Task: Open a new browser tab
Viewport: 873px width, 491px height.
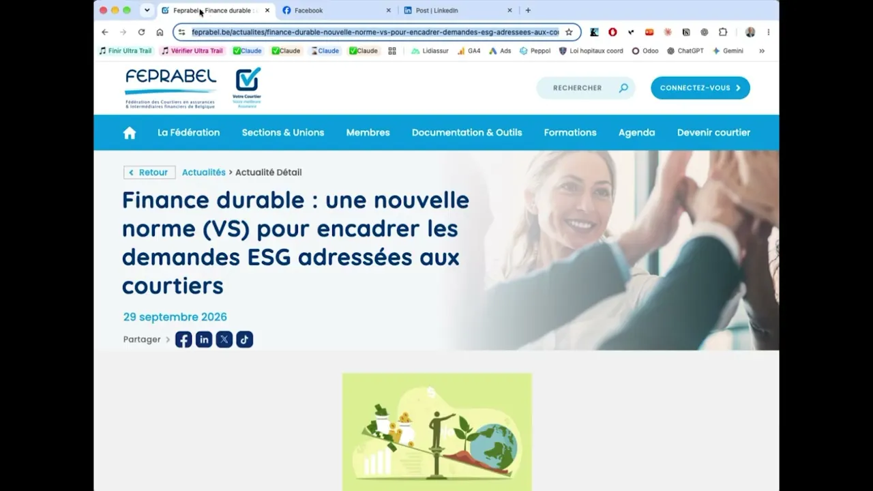Action: 528,10
